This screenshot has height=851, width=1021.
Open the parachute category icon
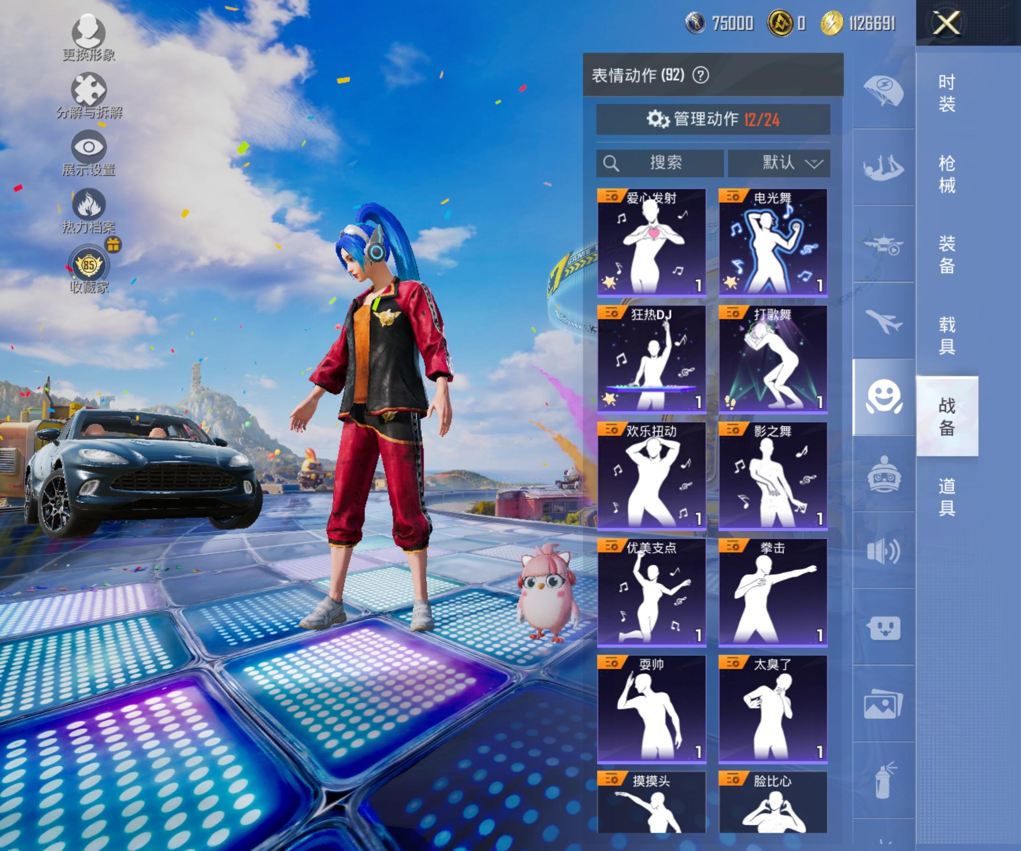(884, 91)
